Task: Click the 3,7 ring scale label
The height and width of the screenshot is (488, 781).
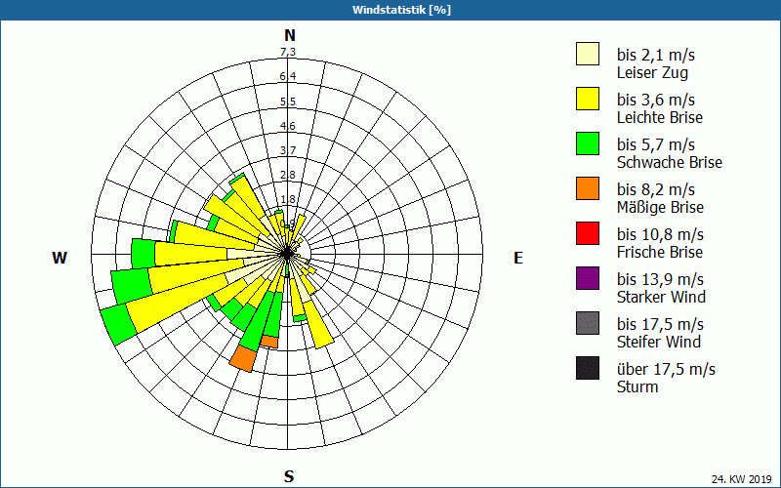Action: tap(288, 150)
